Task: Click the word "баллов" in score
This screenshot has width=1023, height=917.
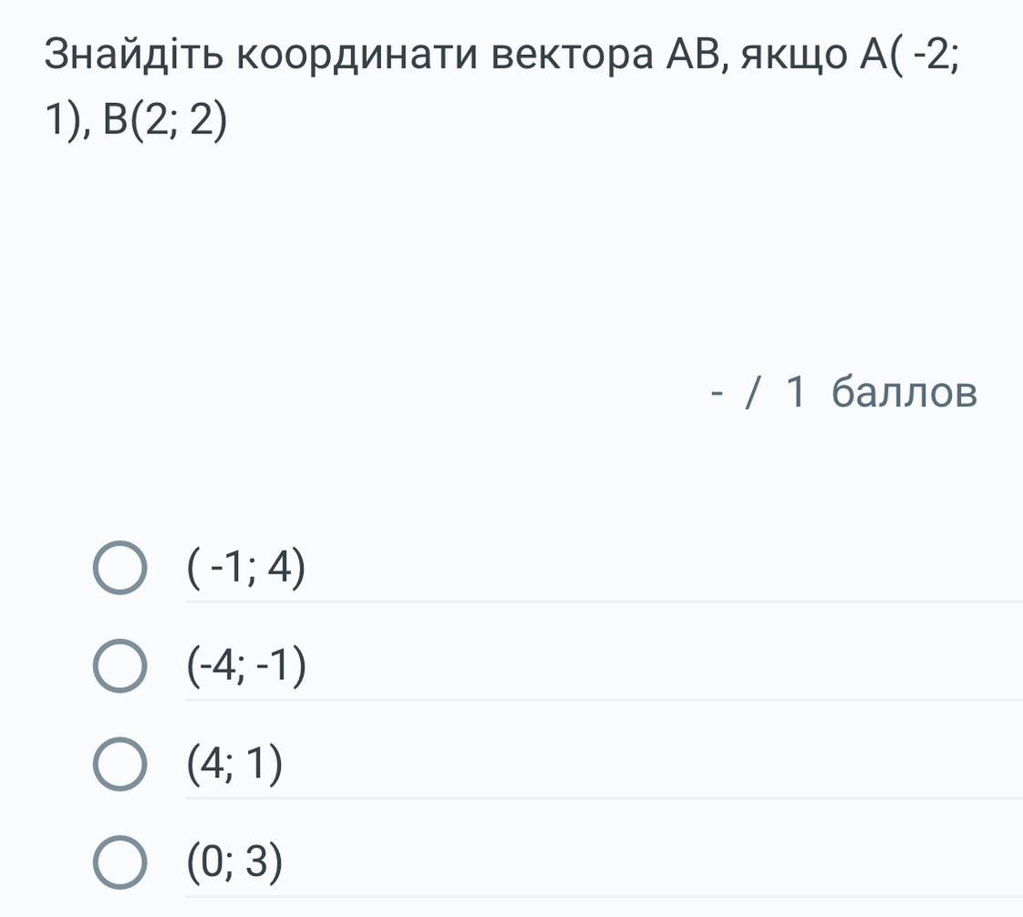Action: pyautogui.click(x=904, y=393)
